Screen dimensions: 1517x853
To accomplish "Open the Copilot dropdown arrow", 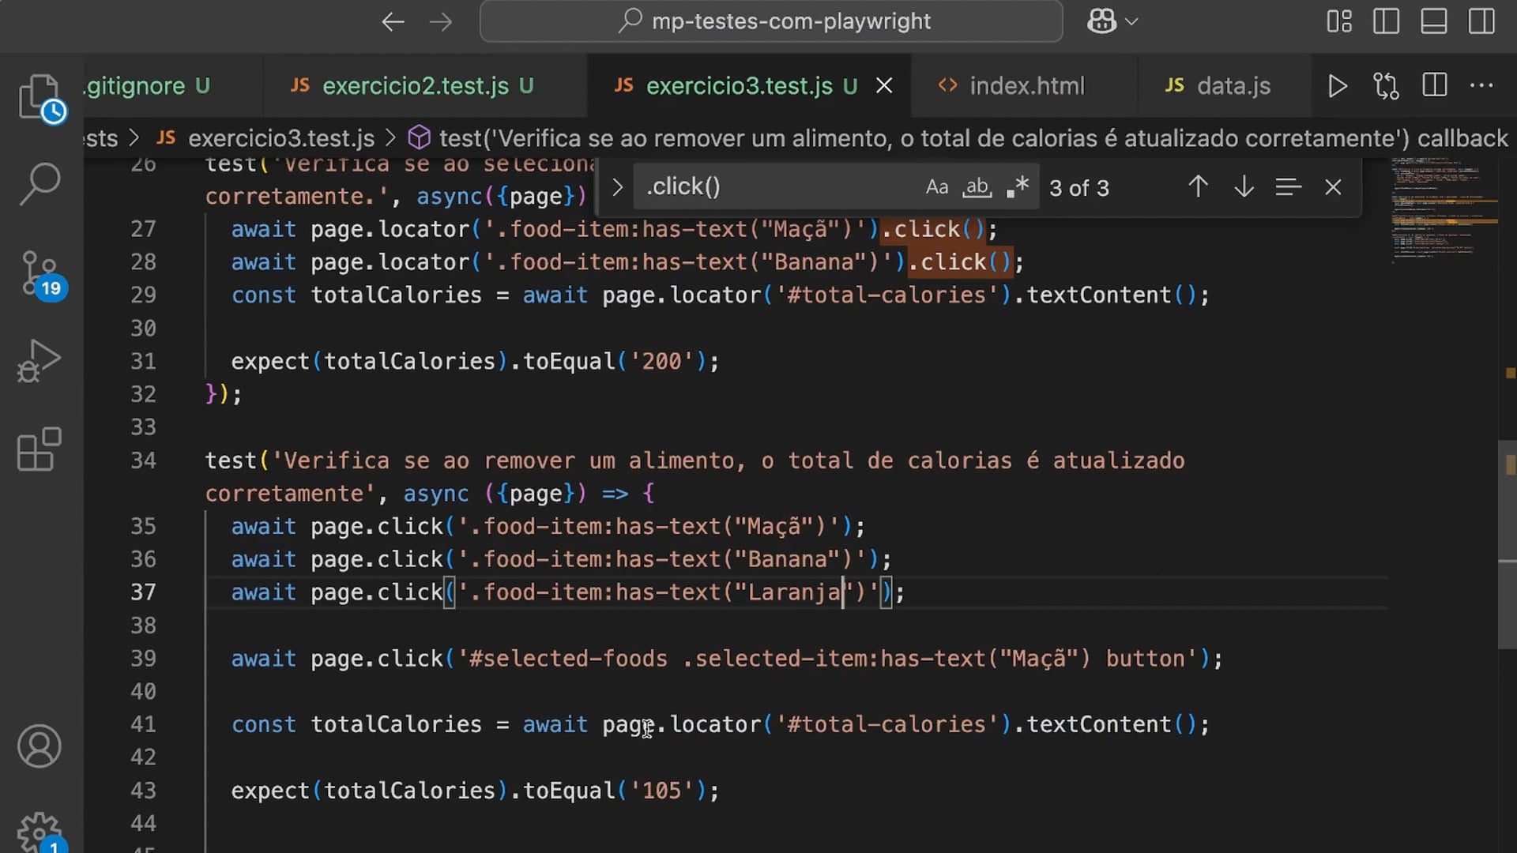I will (x=1131, y=21).
